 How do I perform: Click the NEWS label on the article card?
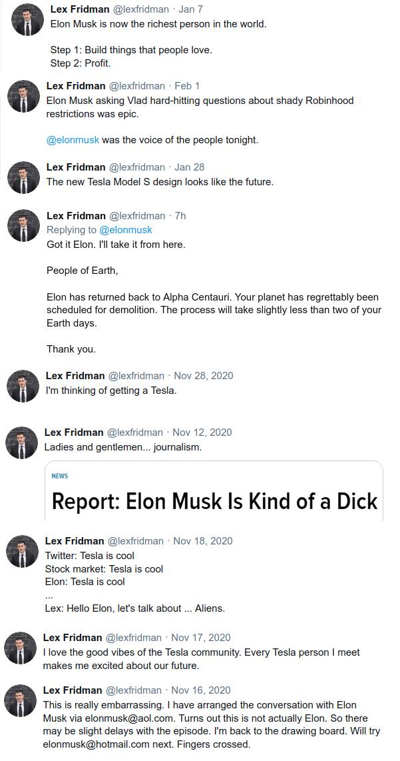60,476
